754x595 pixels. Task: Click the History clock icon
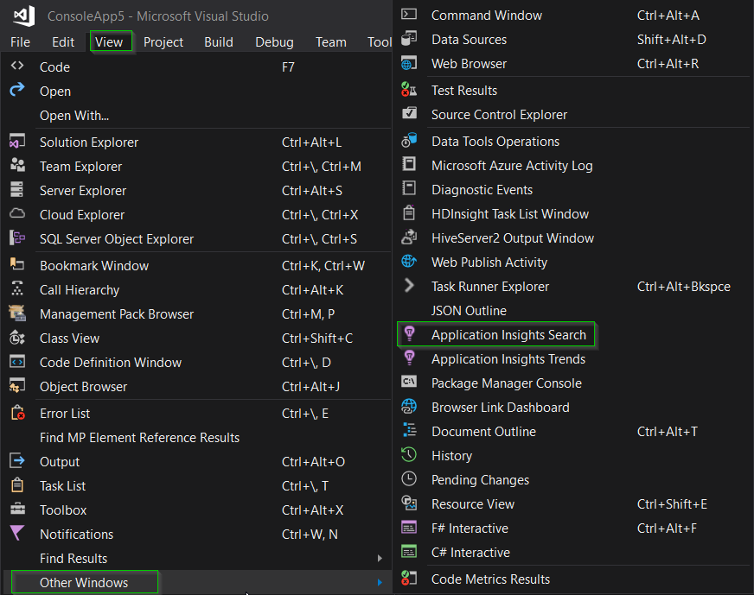pos(409,454)
